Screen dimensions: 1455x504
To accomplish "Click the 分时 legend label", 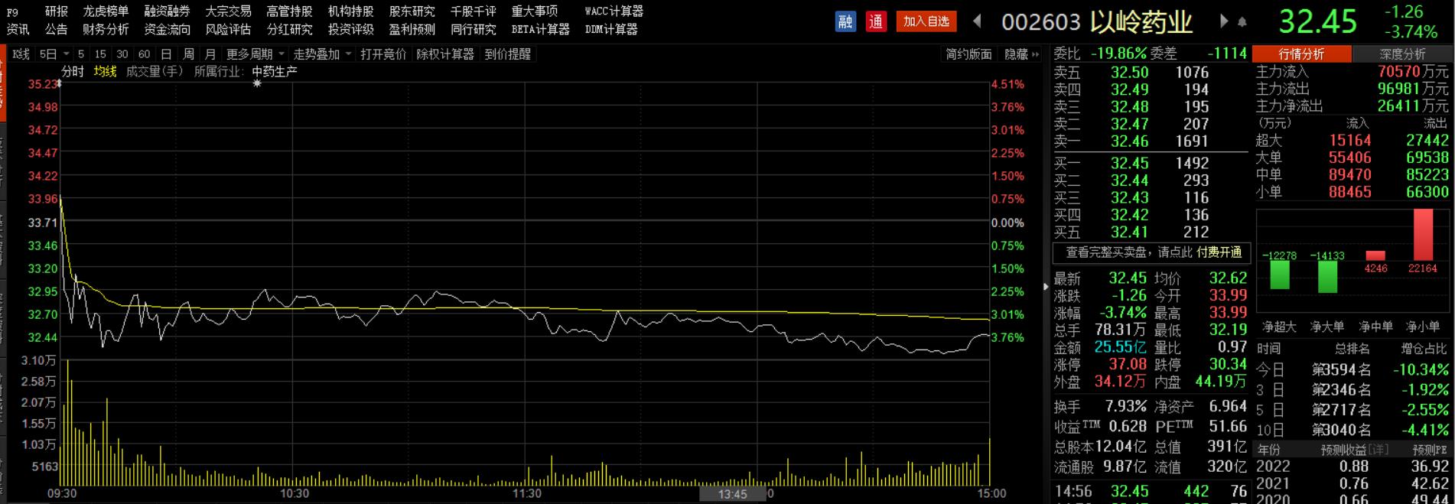I will click(x=73, y=71).
